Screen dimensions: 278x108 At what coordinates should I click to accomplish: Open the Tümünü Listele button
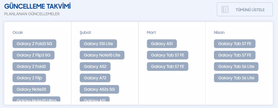pos(245,9)
